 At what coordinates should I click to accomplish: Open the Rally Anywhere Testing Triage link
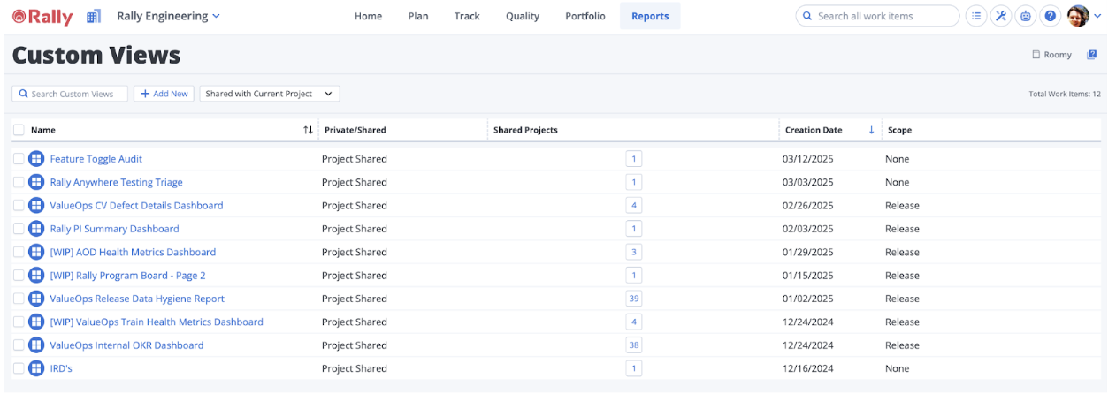click(x=116, y=182)
